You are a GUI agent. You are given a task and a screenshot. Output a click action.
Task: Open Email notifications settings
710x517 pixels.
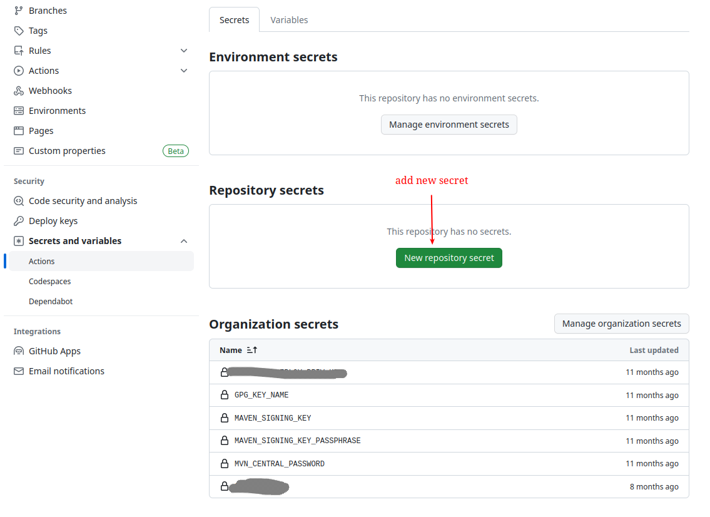pyautogui.click(x=66, y=371)
